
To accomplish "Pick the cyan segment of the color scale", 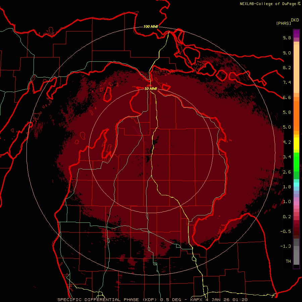I will tap(296, 185).
